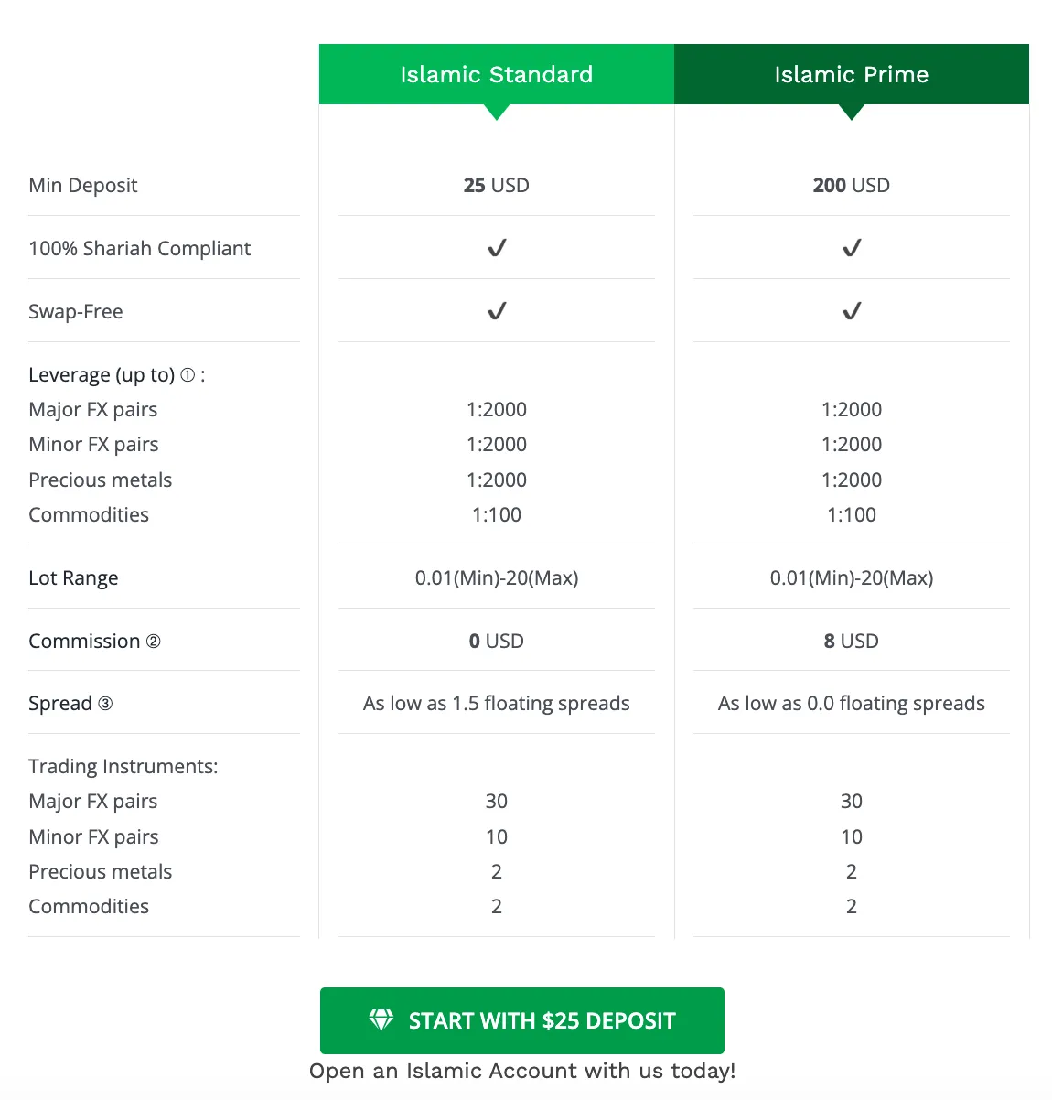Click the Trading Instruments row label
This screenshot has height=1100, width=1052.
pyautogui.click(x=123, y=767)
